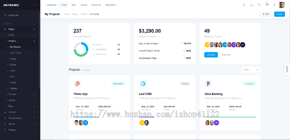Open the Layouts top menu item

point(84,5)
